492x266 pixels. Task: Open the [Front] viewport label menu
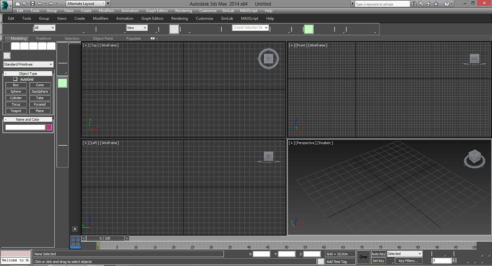(x=301, y=45)
